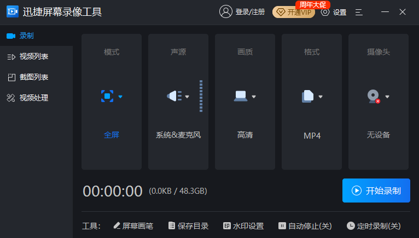Click the laptop quality icon
This screenshot has width=419, height=238.
[241, 96]
